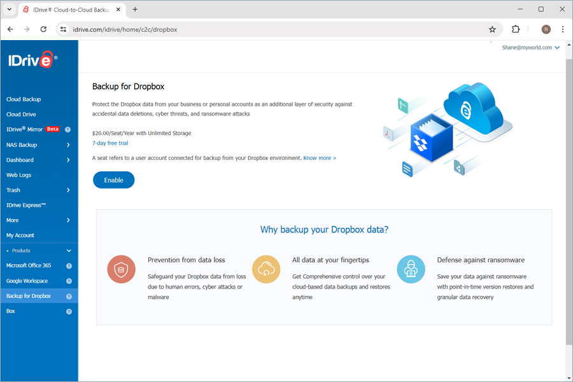Screen dimensions: 573x382
Task: Bookmark the page with the star icon
Action: pyautogui.click(x=492, y=29)
